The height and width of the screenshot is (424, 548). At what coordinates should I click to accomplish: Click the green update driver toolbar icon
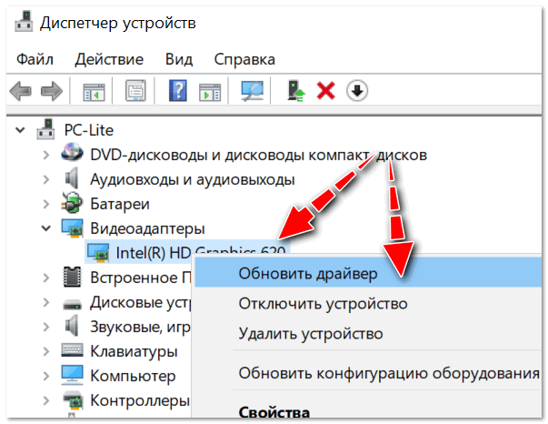click(295, 91)
